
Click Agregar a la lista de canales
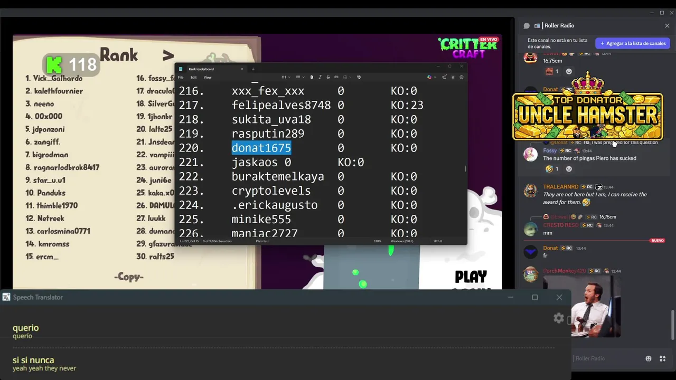click(x=633, y=43)
